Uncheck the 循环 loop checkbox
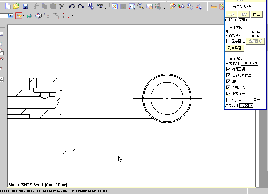This screenshot has height=194, width=268. (x=228, y=81)
